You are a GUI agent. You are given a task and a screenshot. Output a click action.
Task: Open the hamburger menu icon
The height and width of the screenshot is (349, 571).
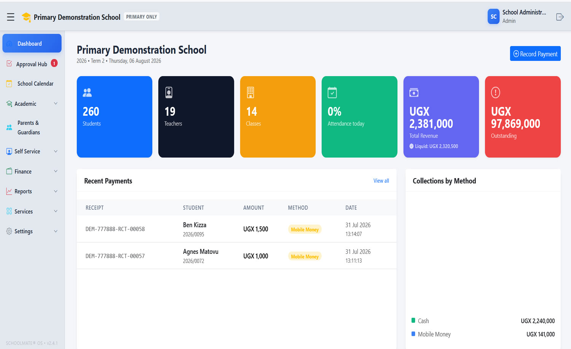point(11,17)
